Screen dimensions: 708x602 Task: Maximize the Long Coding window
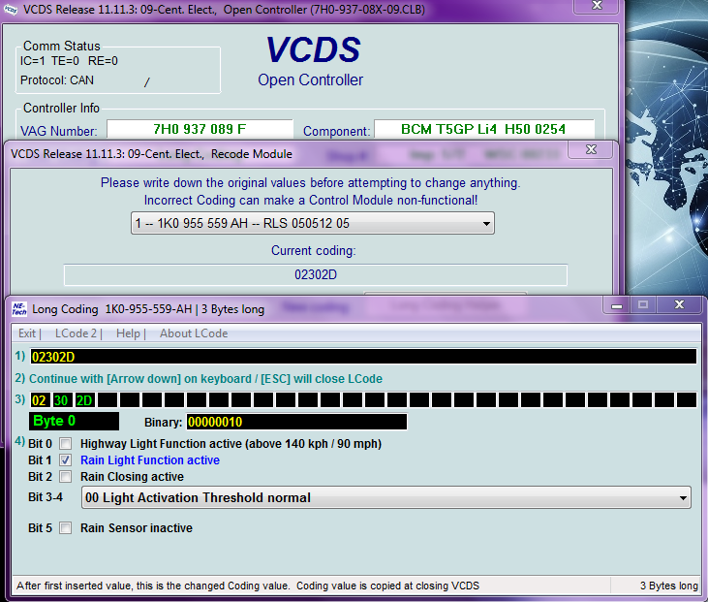(x=643, y=305)
